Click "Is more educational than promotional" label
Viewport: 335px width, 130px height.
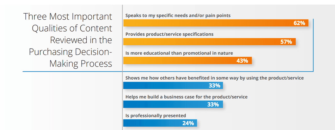179,53
